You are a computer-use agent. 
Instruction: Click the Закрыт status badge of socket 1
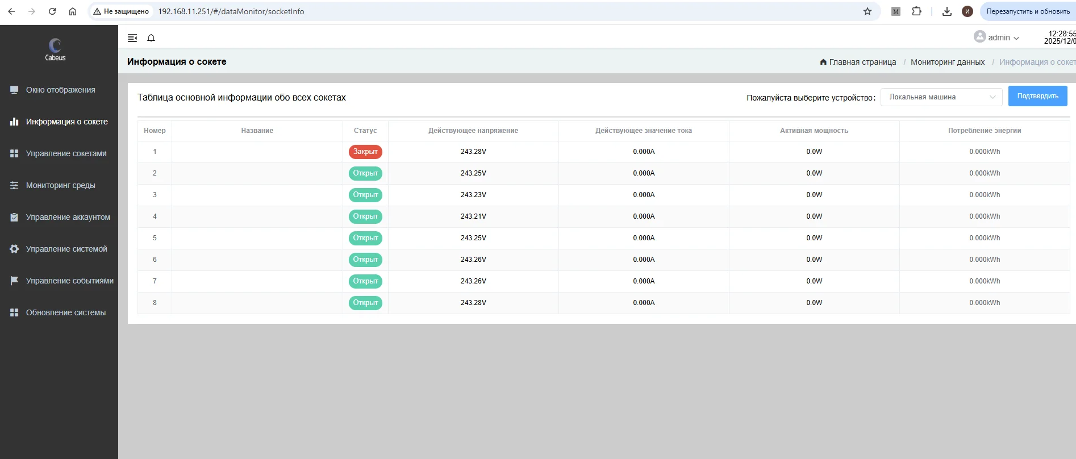point(365,152)
